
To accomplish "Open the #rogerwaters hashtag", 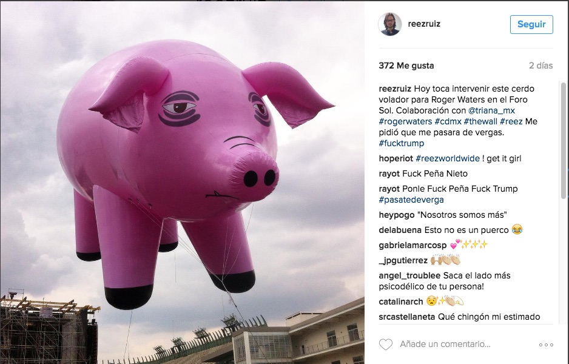I will coord(405,121).
